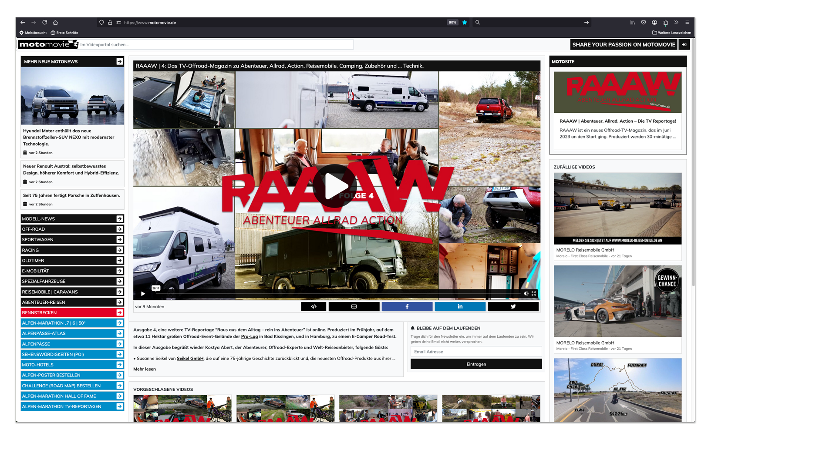Click the login icon next to Share Your Passion
Viewport: 836px width, 470px height.
(684, 44)
